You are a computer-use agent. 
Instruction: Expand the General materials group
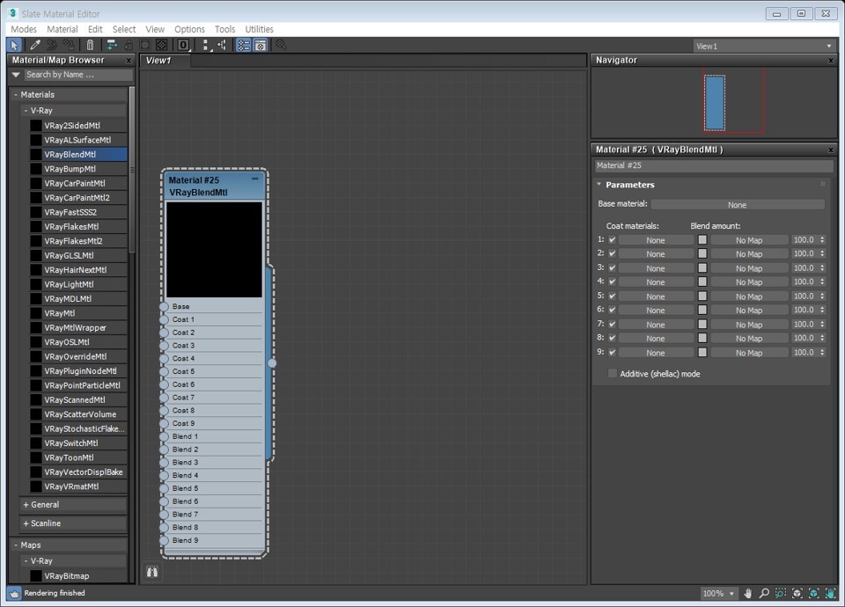(x=26, y=505)
